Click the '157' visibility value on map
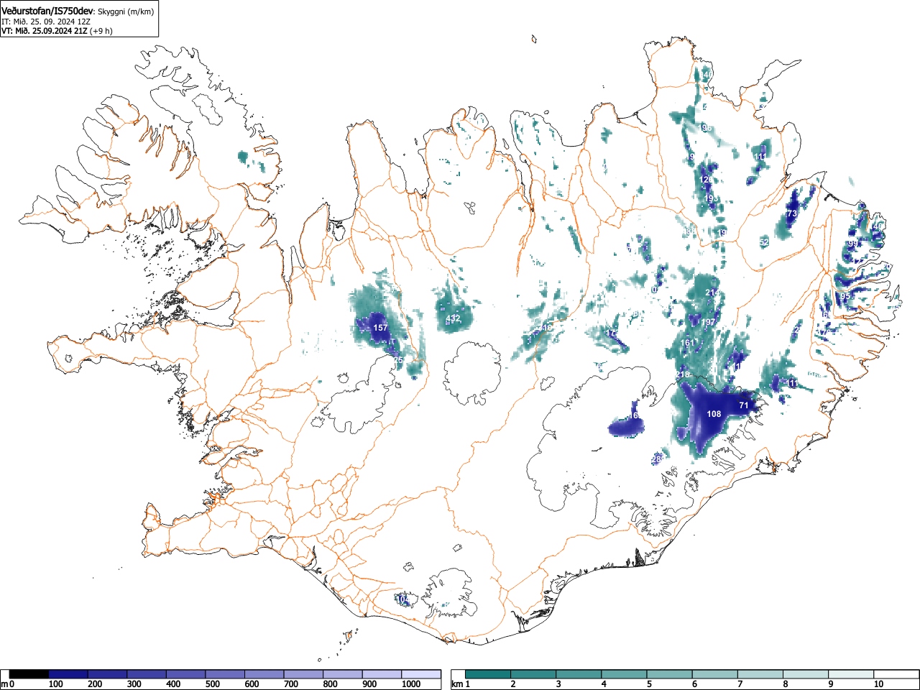Viewport: 920px width, 690px height. pyautogui.click(x=381, y=328)
